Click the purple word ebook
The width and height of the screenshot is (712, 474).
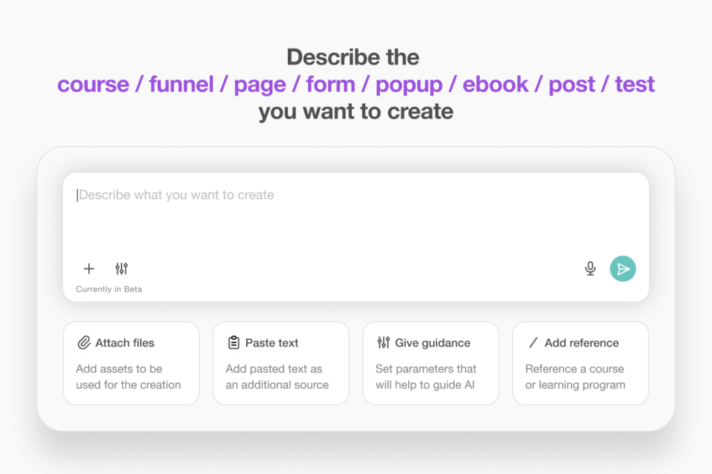(x=495, y=84)
